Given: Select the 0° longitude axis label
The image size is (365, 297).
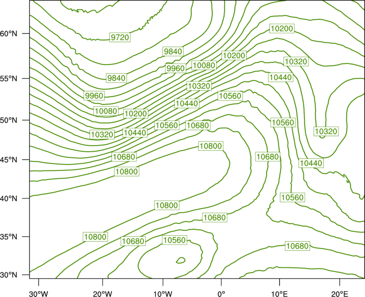Looking at the screenshot, I should [221, 294].
